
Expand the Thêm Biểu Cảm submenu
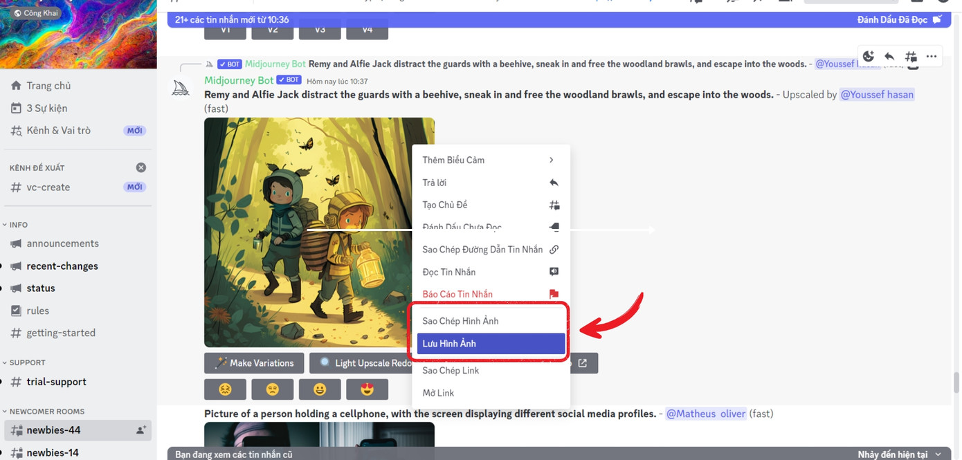click(490, 160)
